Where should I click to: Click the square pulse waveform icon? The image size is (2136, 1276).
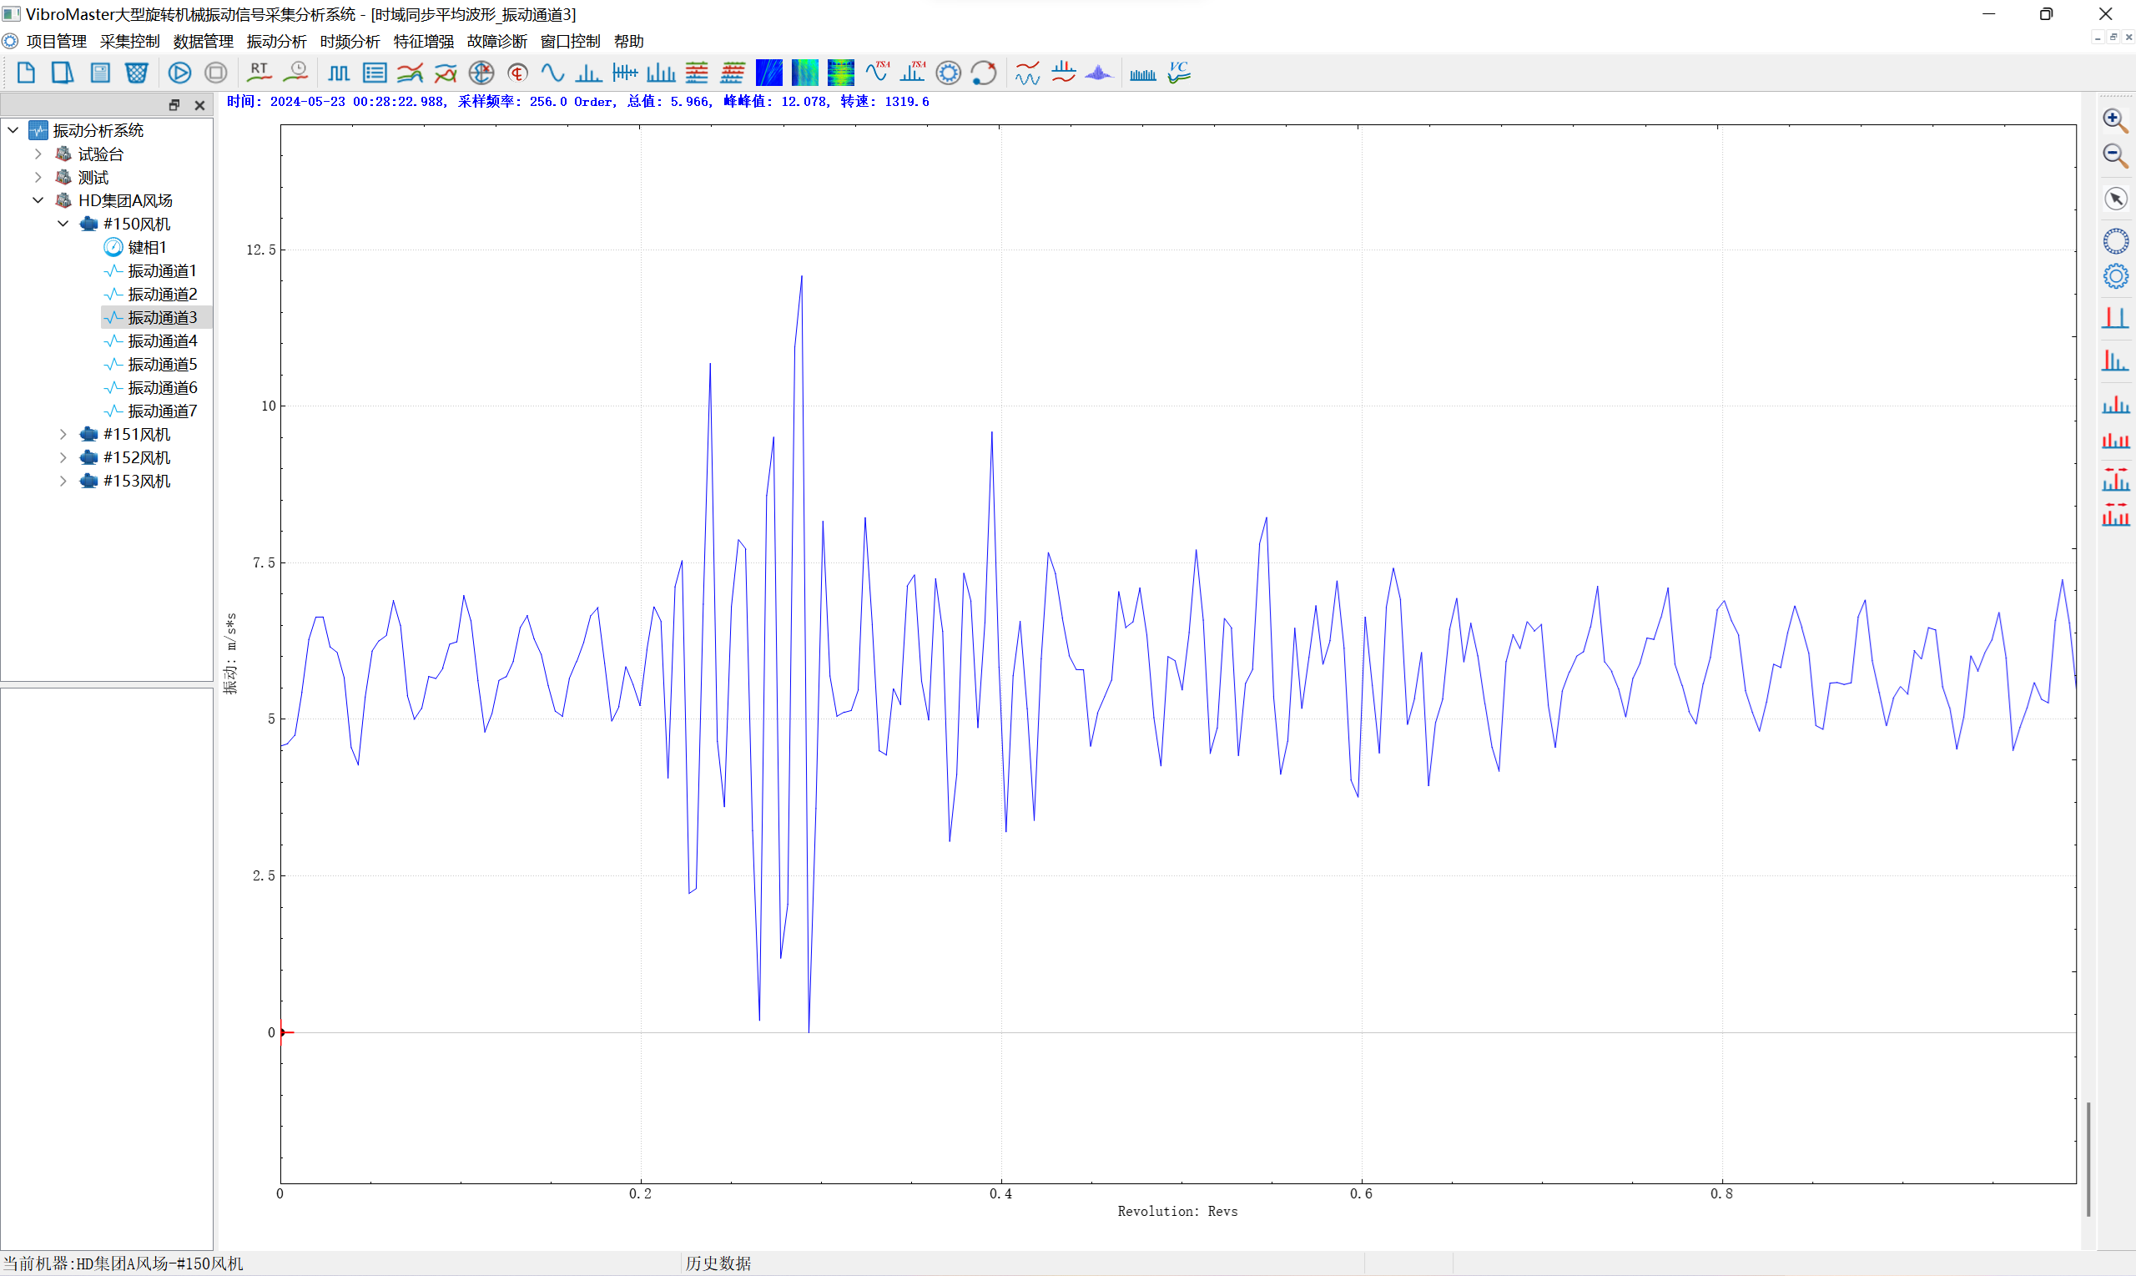pos(339,73)
